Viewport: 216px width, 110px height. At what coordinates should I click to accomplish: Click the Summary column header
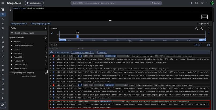point(81,49)
